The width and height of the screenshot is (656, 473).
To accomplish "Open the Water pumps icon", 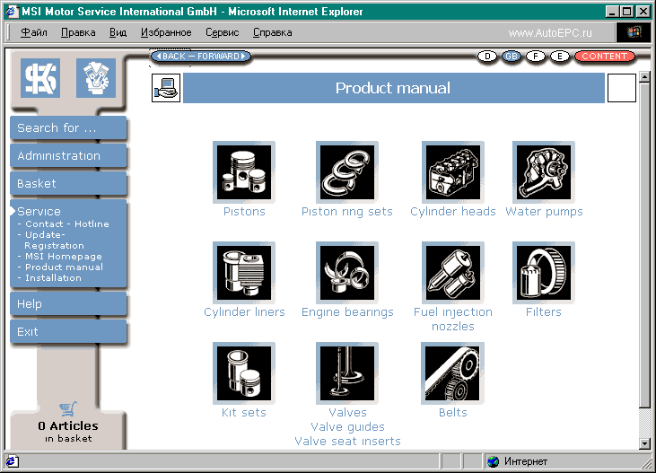I will point(544,172).
